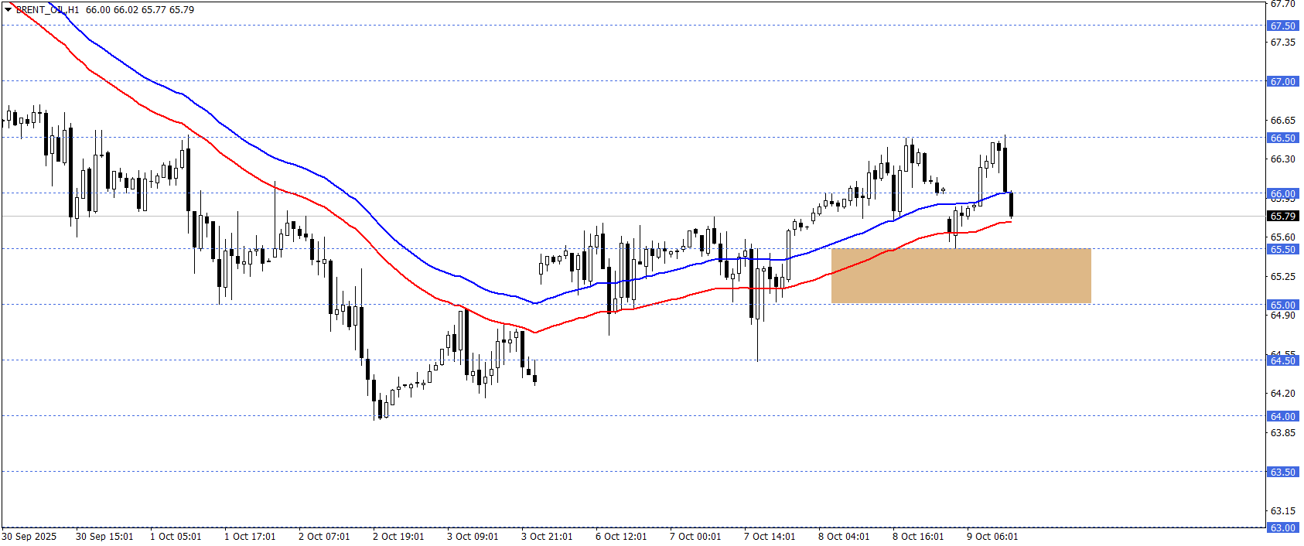Click the 30 Sep 2025 date label
The image size is (1304, 546).
[x=29, y=536]
